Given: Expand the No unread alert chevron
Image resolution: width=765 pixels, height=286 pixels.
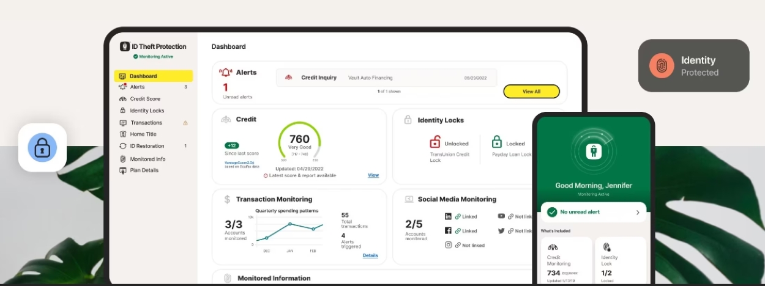Looking at the screenshot, I should point(638,212).
